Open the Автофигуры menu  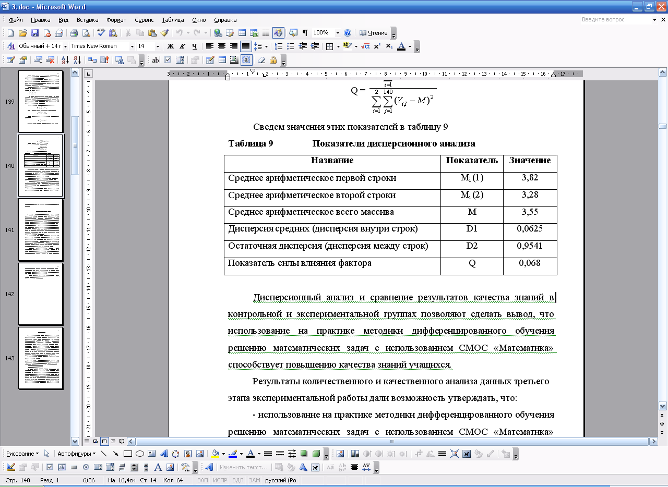pyautogui.click(x=76, y=454)
